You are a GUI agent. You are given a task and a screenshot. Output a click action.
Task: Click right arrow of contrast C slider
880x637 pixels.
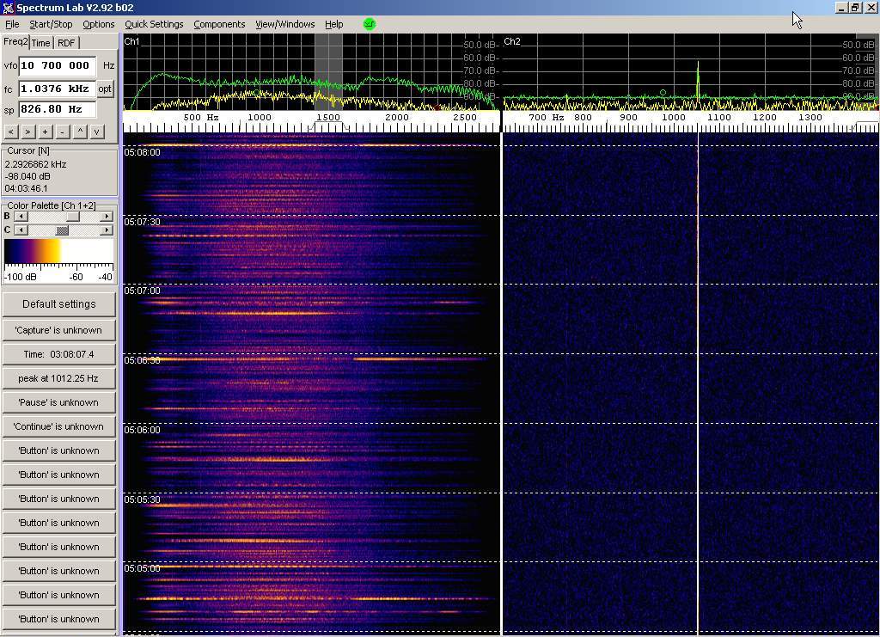(x=107, y=230)
